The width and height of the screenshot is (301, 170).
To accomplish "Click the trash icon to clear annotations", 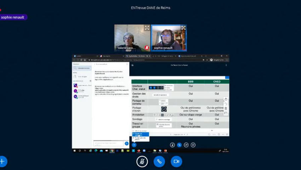I will coord(226,108).
